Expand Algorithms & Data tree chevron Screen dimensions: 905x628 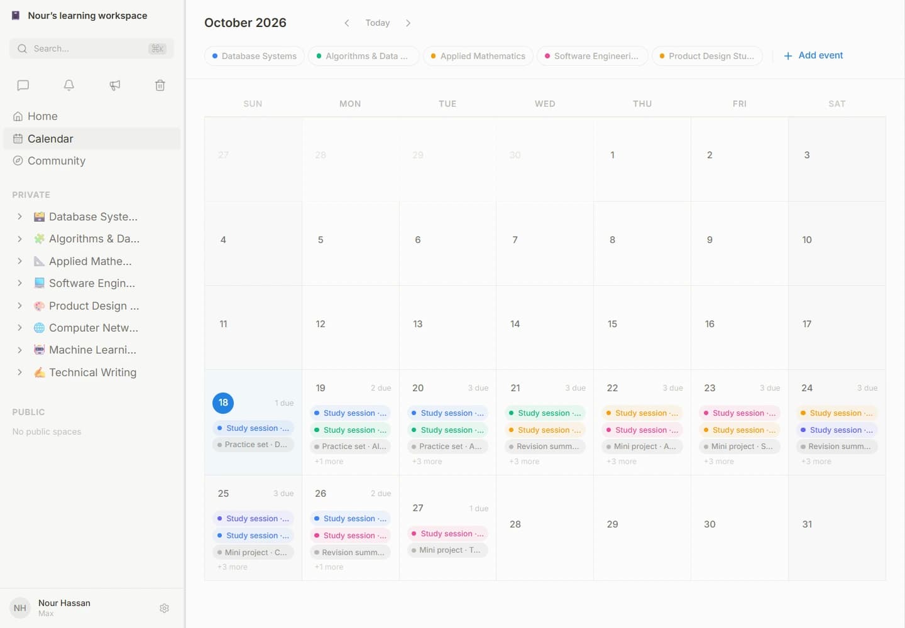(19, 239)
